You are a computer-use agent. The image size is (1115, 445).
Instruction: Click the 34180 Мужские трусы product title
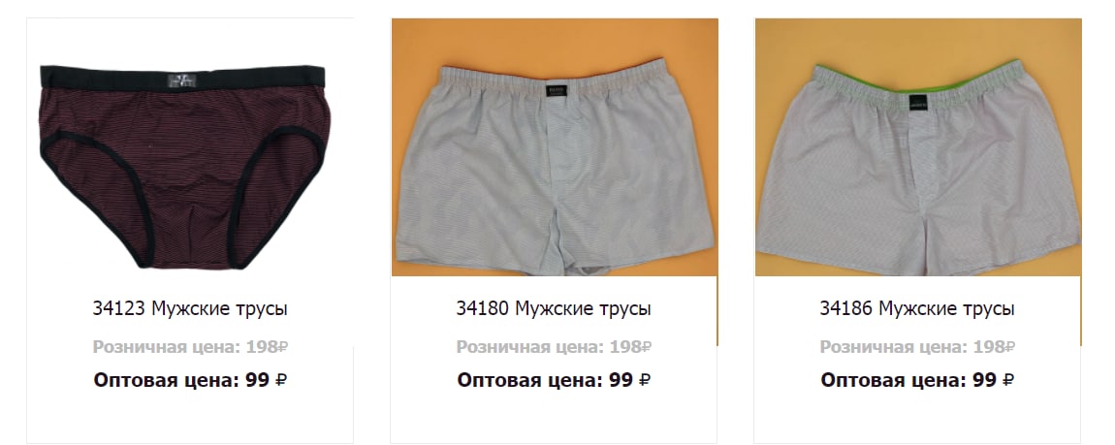[x=554, y=308]
